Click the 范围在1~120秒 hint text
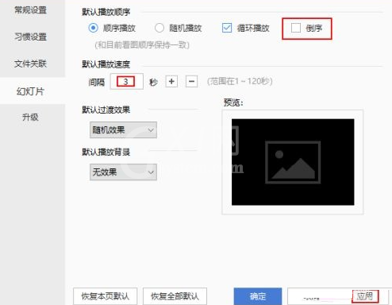Image resolution: width=392 pixels, height=305 pixels. tap(240, 81)
